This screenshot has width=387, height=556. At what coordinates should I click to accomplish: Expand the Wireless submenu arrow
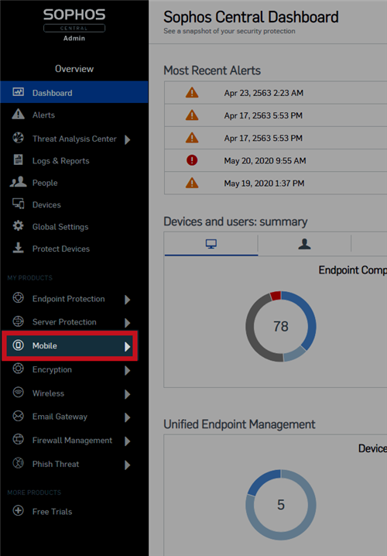(128, 394)
